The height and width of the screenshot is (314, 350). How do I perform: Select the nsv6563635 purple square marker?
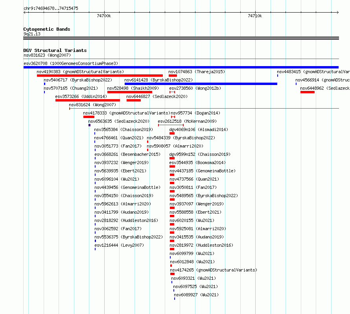click(90, 125)
